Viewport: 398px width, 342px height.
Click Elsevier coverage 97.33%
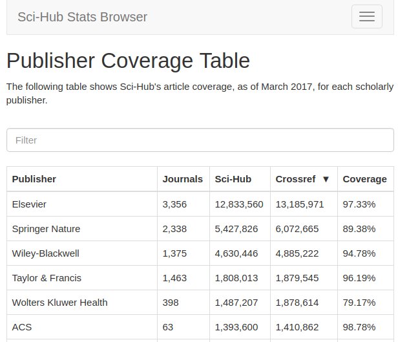click(359, 204)
